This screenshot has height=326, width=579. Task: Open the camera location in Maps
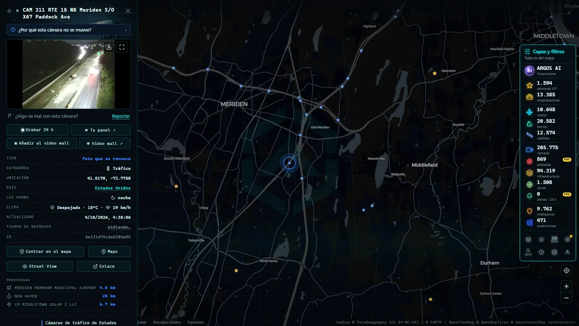[x=109, y=251]
